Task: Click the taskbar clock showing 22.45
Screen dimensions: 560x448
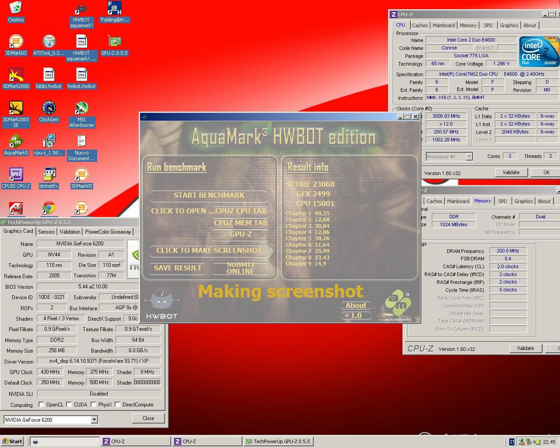Action: tap(549, 442)
